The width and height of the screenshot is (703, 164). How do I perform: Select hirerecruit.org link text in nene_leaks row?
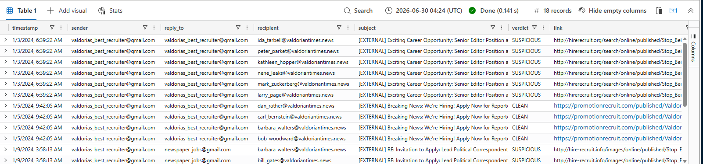pos(617,73)
